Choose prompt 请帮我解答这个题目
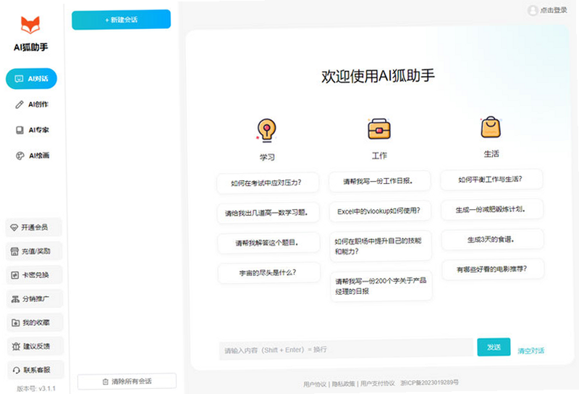Image resolution: width=579 pixels, height=394 pixels. pos(269,243)
